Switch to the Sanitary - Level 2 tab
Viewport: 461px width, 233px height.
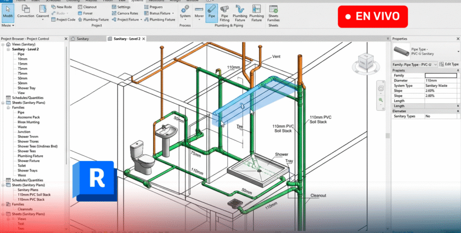point(127,39)
